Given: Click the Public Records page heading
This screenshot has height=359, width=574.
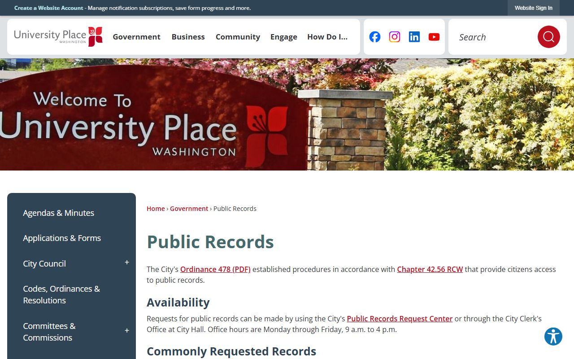Looking at the screenshot, I should tap(210, 242).
